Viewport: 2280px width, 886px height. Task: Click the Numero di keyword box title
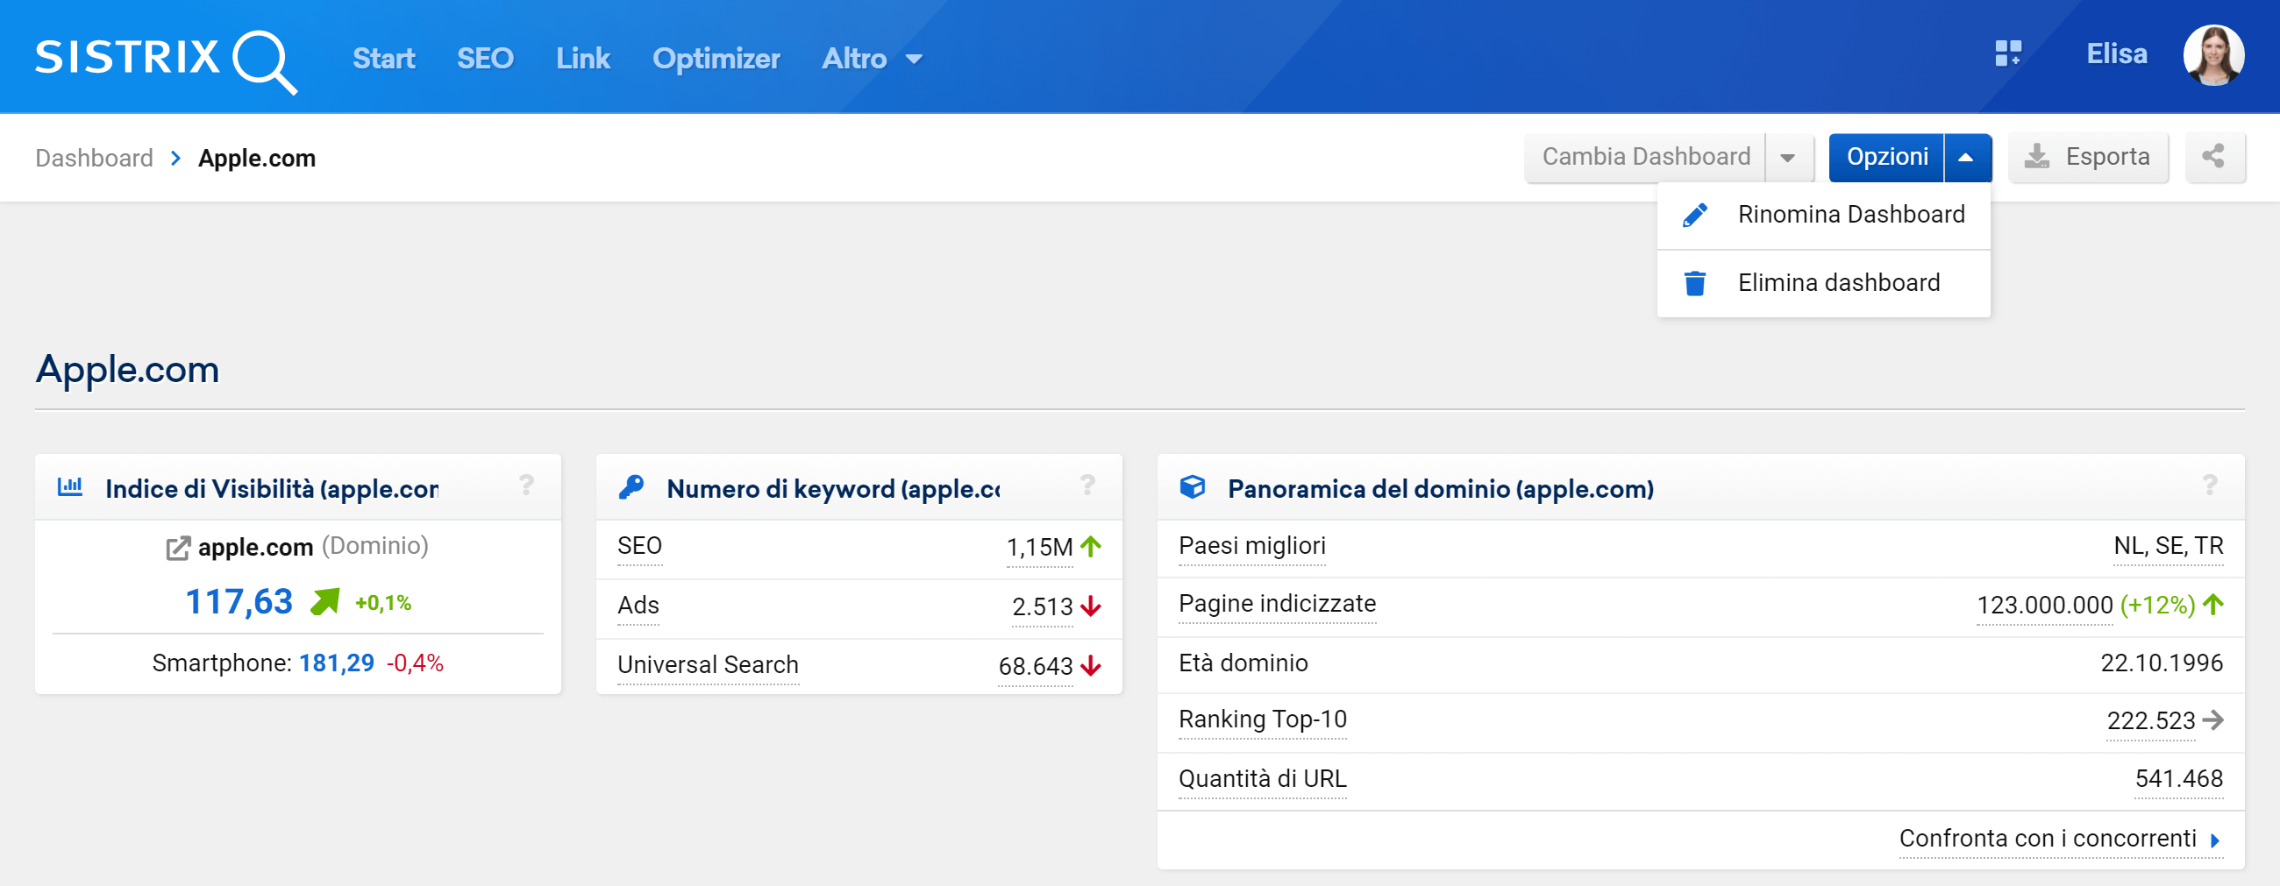tap(833, 489)
